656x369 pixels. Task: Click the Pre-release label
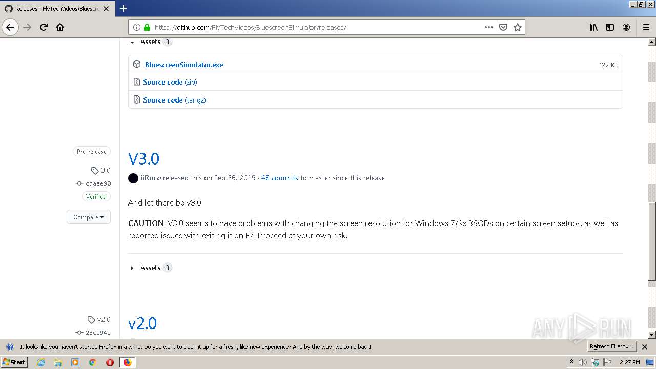click(x=92, y=152)
